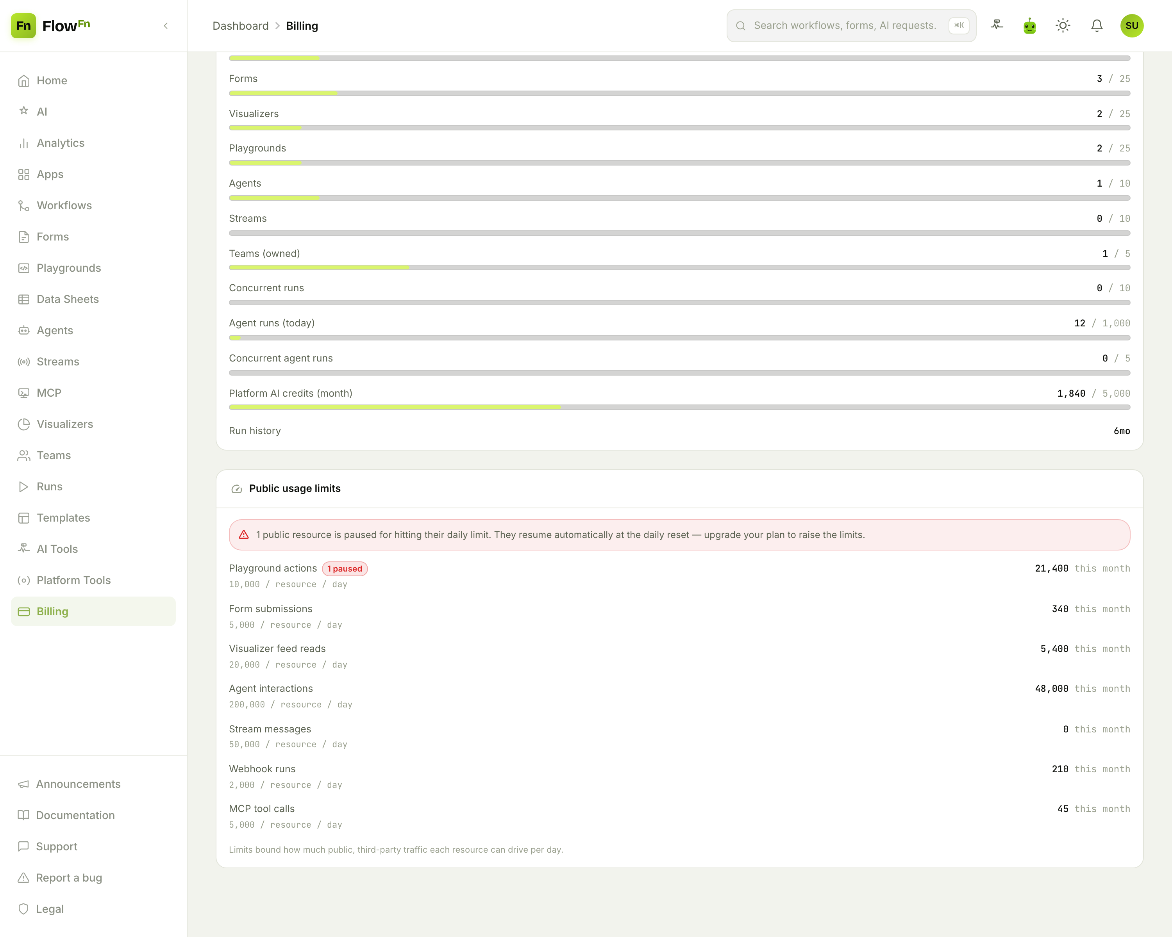The height and width of the screenshot is (937, 1172).
Task: Open the SU user avatar menu
Action: tap(1132, 25)
